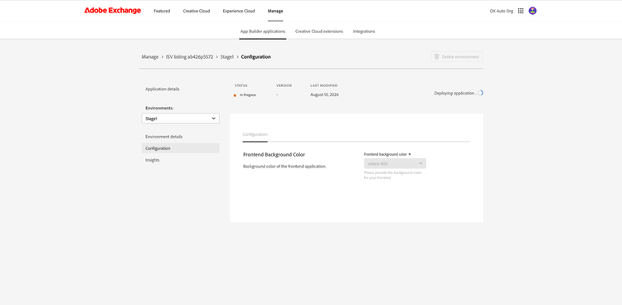Click the deploying application spinner
Screen dimensions: 622x305
pos(480,93)
